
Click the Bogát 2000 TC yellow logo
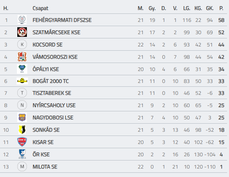[22, 81]
